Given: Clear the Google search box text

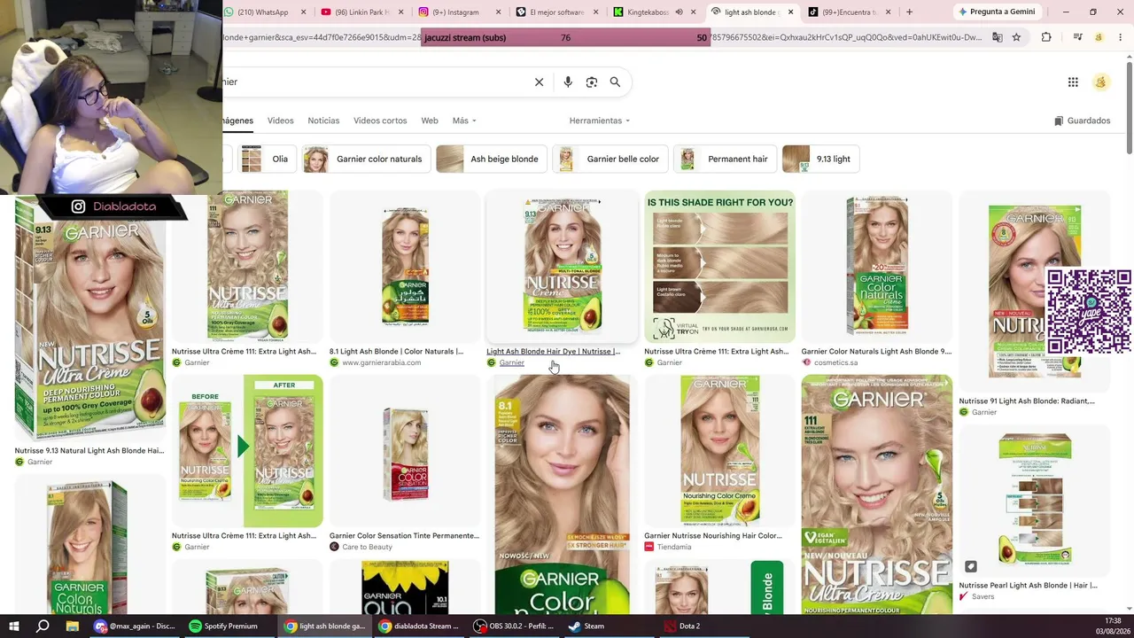Looking at the screenshot, I should (539, 82).
